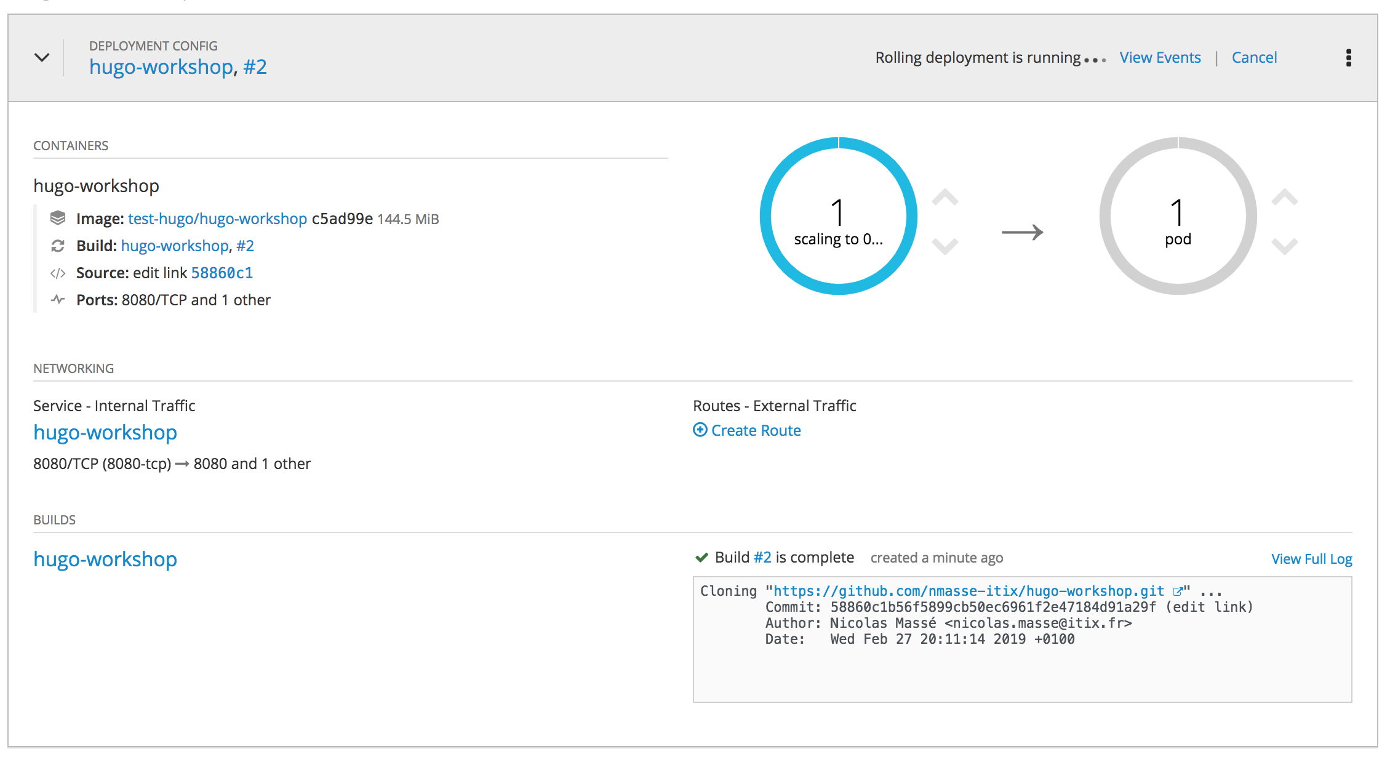1398x762 pixels.
Task: Open the GitHub repository URL in the log
Action: pos(968,591)
